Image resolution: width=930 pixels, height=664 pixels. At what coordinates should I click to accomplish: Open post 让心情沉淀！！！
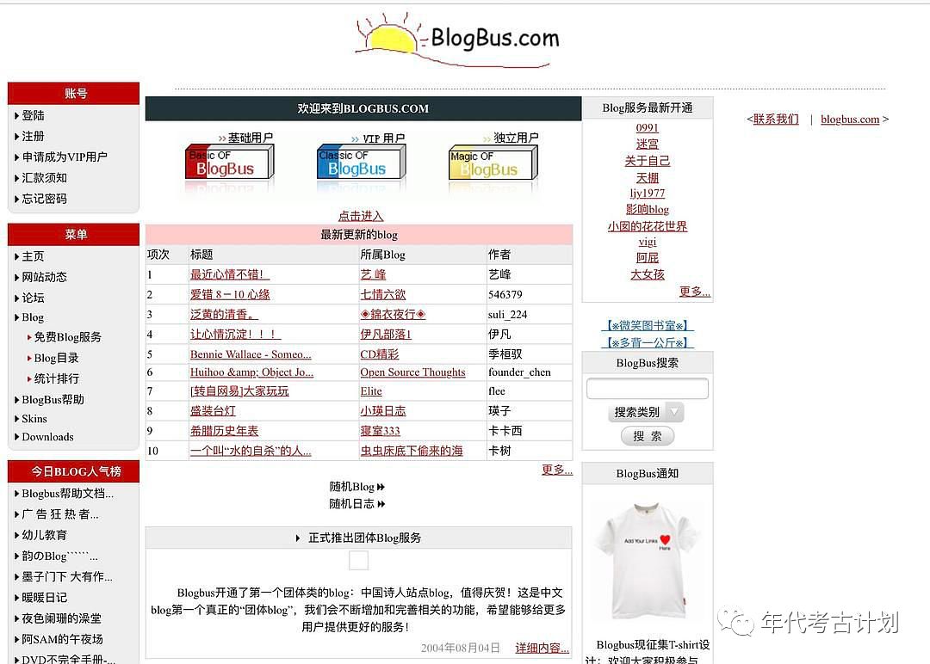pos(235,334)
